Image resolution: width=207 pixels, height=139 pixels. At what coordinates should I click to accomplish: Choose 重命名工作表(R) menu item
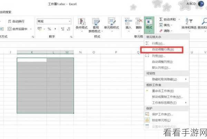point(163,91)
